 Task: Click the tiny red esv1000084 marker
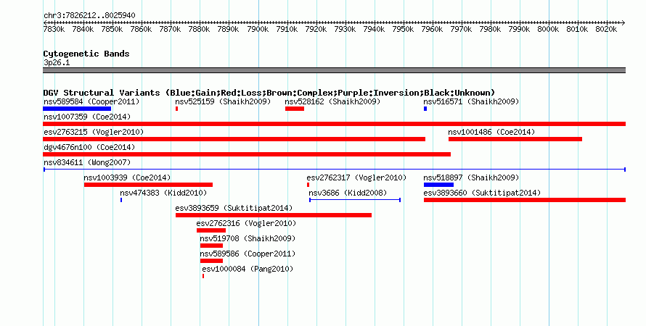point(203,276)
